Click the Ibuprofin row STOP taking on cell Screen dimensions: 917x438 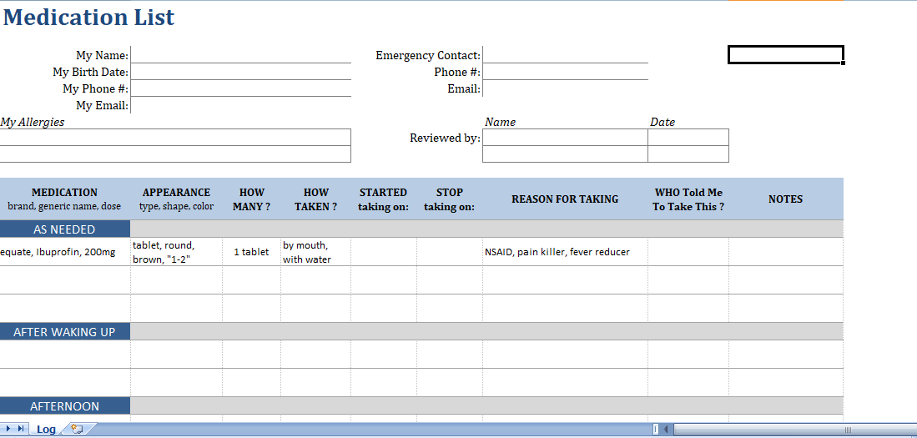click(x=449, y=252)
